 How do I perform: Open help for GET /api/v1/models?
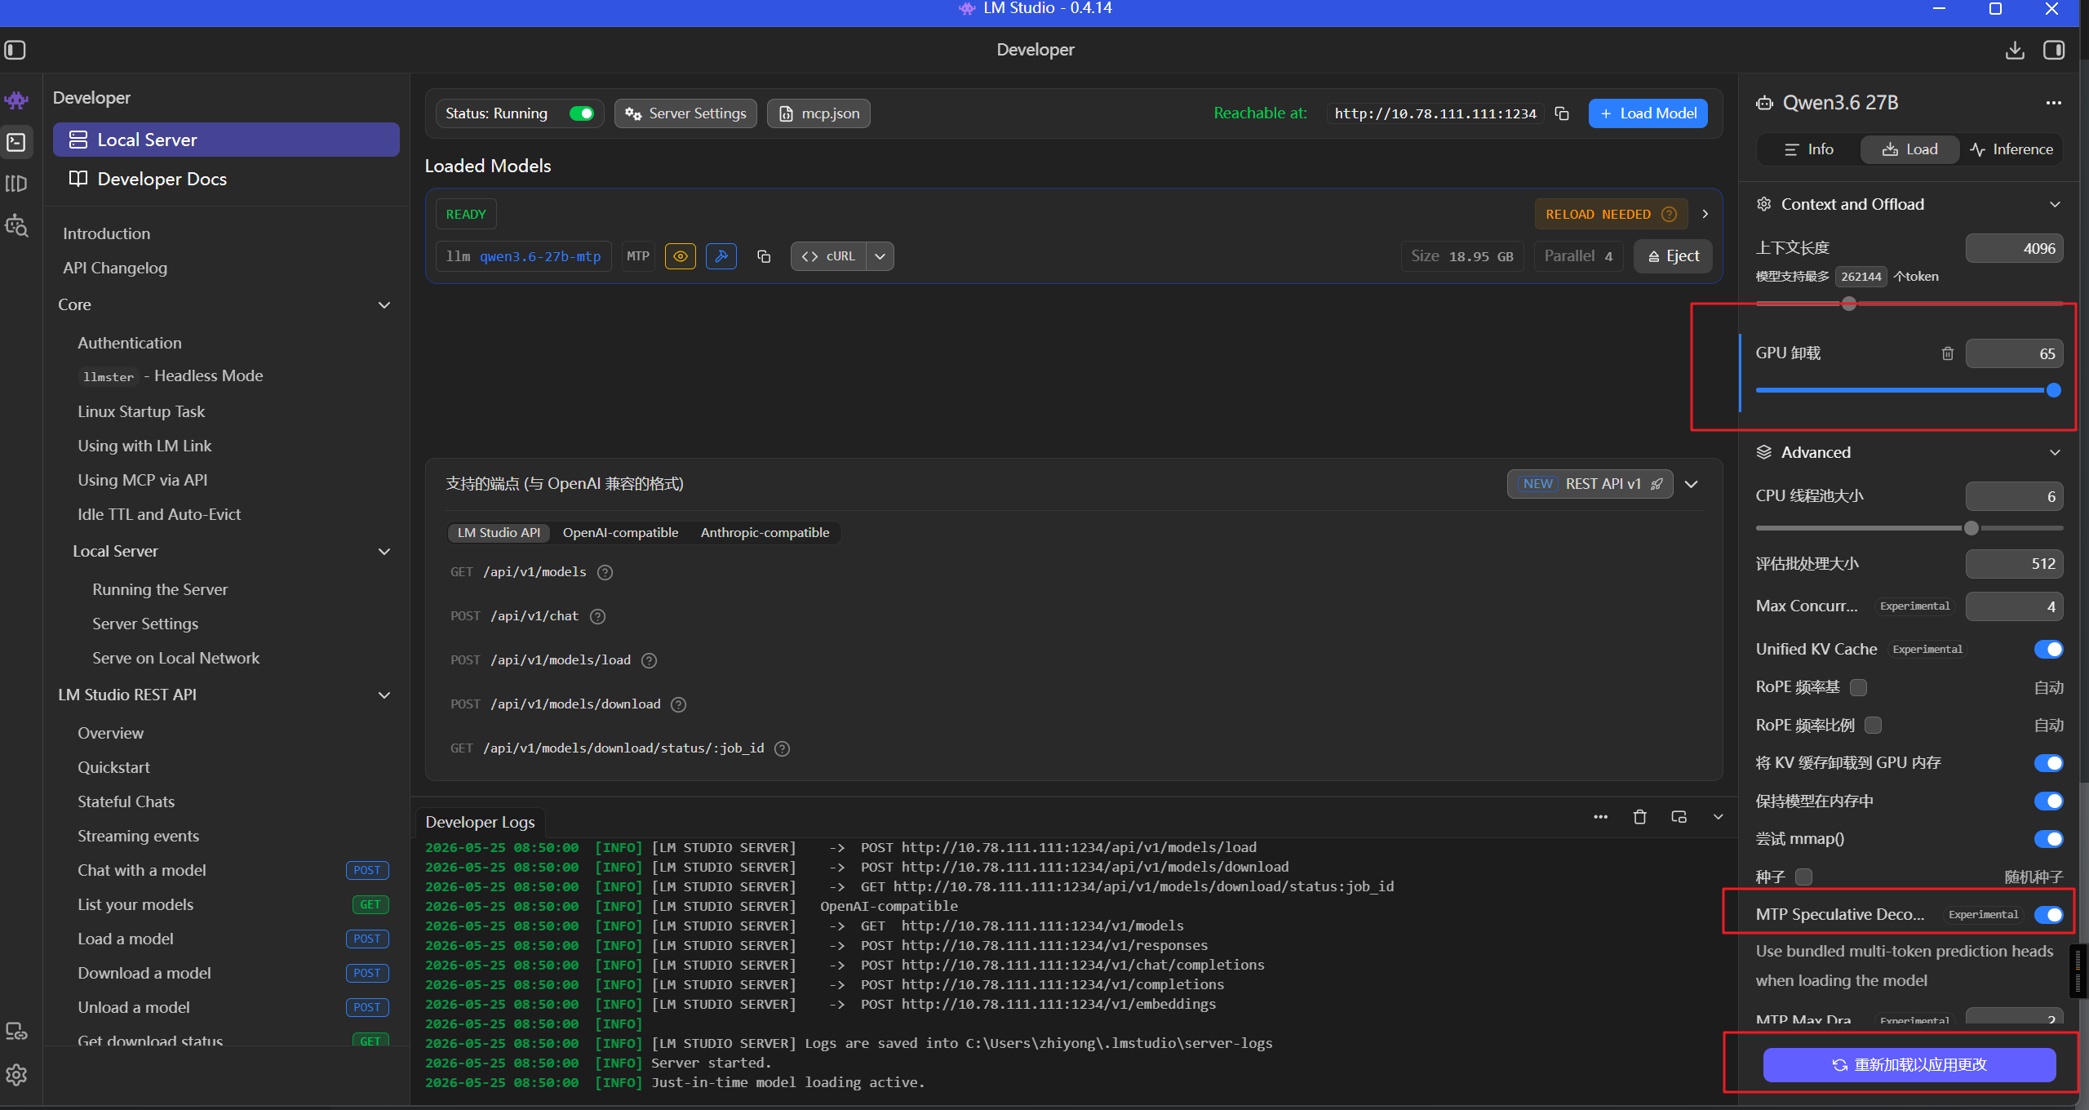click(605, 572)
